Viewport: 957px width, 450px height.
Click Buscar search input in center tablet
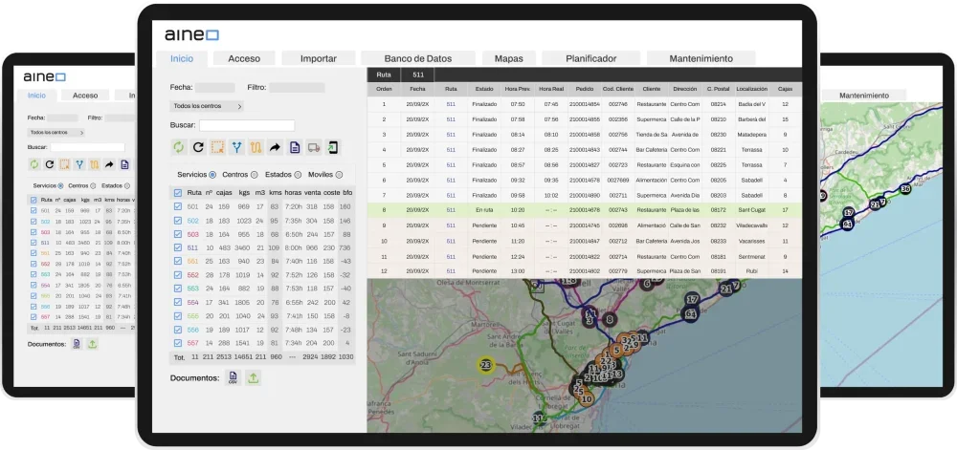click(x=247, y=125)
